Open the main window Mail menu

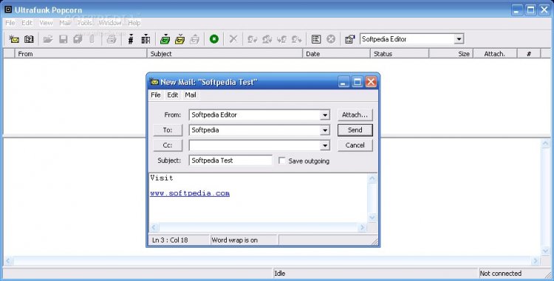click(x=65, y=23)
